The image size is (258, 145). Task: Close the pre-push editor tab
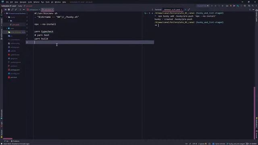[52, 10]
